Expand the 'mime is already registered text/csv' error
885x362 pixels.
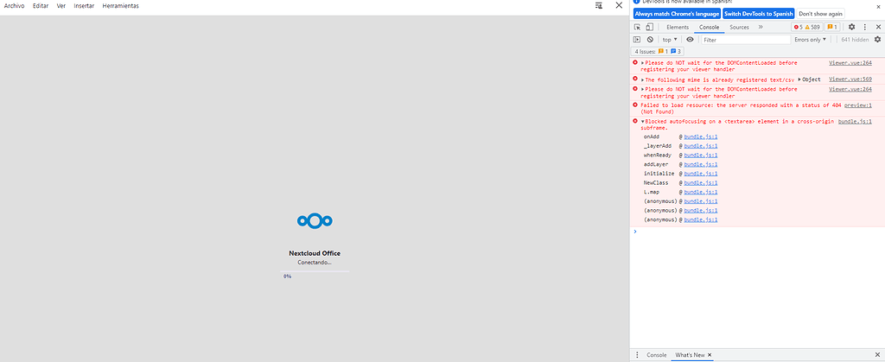coord(643,80)
